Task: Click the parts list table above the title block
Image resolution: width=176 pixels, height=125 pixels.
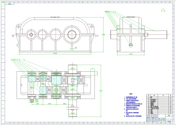Action: coord(159,104)
